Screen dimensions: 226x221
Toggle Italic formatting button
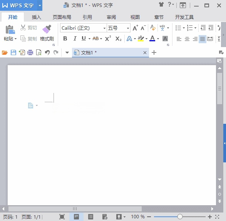point(75,39)
